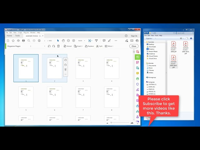The image size is (200, 150).
Task: Rotate page 2 clockwise via hover icon
Action: coord(66,65)
